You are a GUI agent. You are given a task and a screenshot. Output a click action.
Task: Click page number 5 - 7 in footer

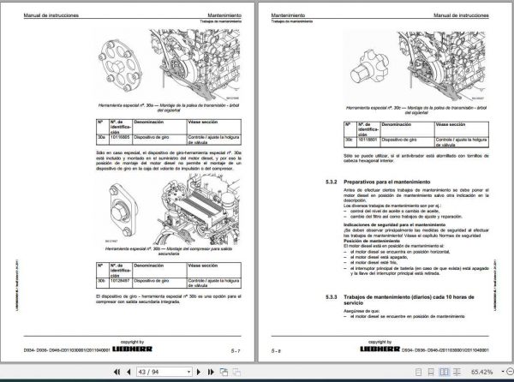pos(236,350)
